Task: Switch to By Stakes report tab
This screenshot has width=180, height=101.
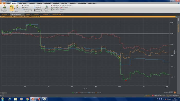Action: (4, 14)
